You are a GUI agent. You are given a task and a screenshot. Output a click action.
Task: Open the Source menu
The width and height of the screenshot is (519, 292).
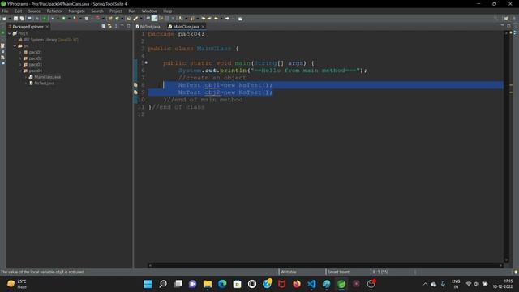34,11
